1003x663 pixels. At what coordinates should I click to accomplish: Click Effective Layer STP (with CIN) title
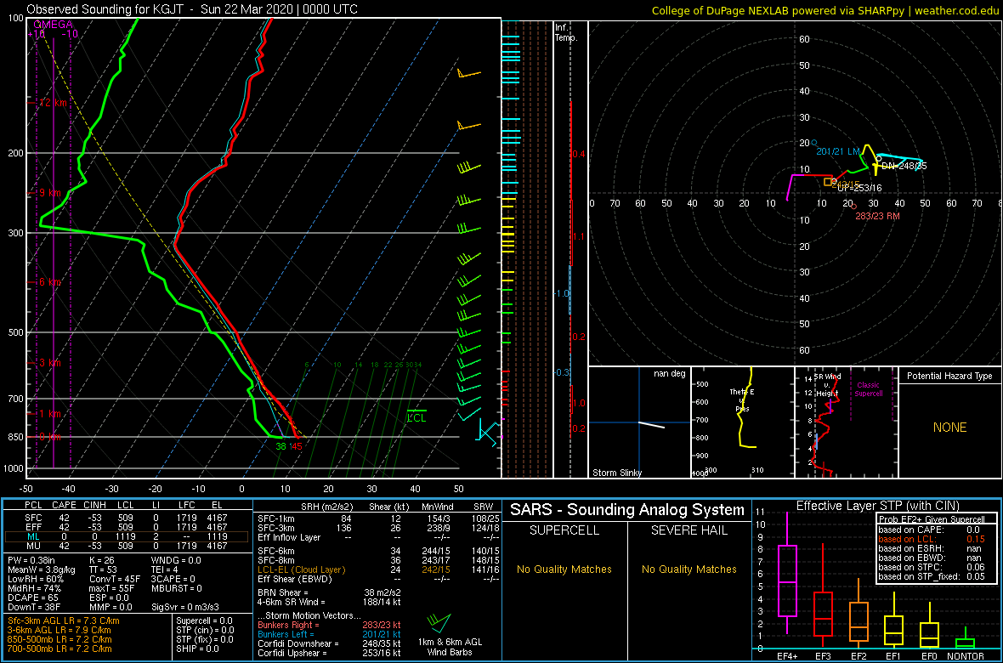pos(877,506)
